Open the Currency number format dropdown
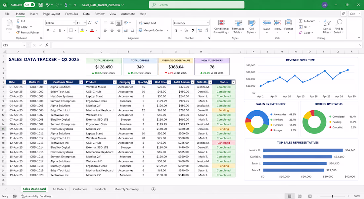This screenshot has width=364, height=199. [x=208, y=23]
